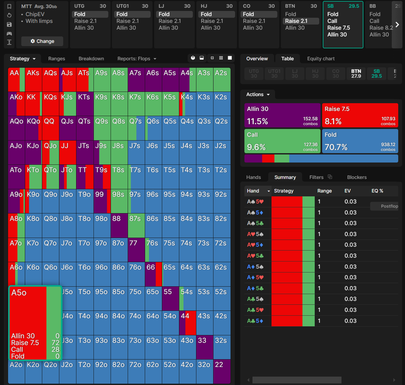Select the AKs cell in hand matrix
405x385 pixels.
pos(33,79)
